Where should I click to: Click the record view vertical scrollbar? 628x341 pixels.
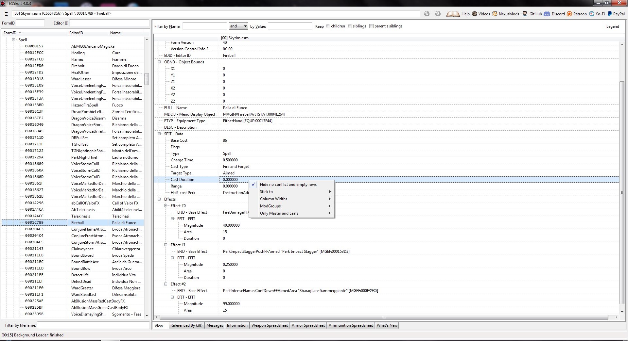(x=622, y=192)
